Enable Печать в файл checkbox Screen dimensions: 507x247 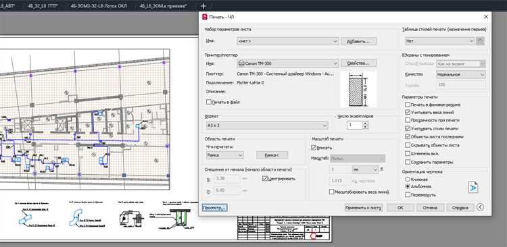(209, 102)
